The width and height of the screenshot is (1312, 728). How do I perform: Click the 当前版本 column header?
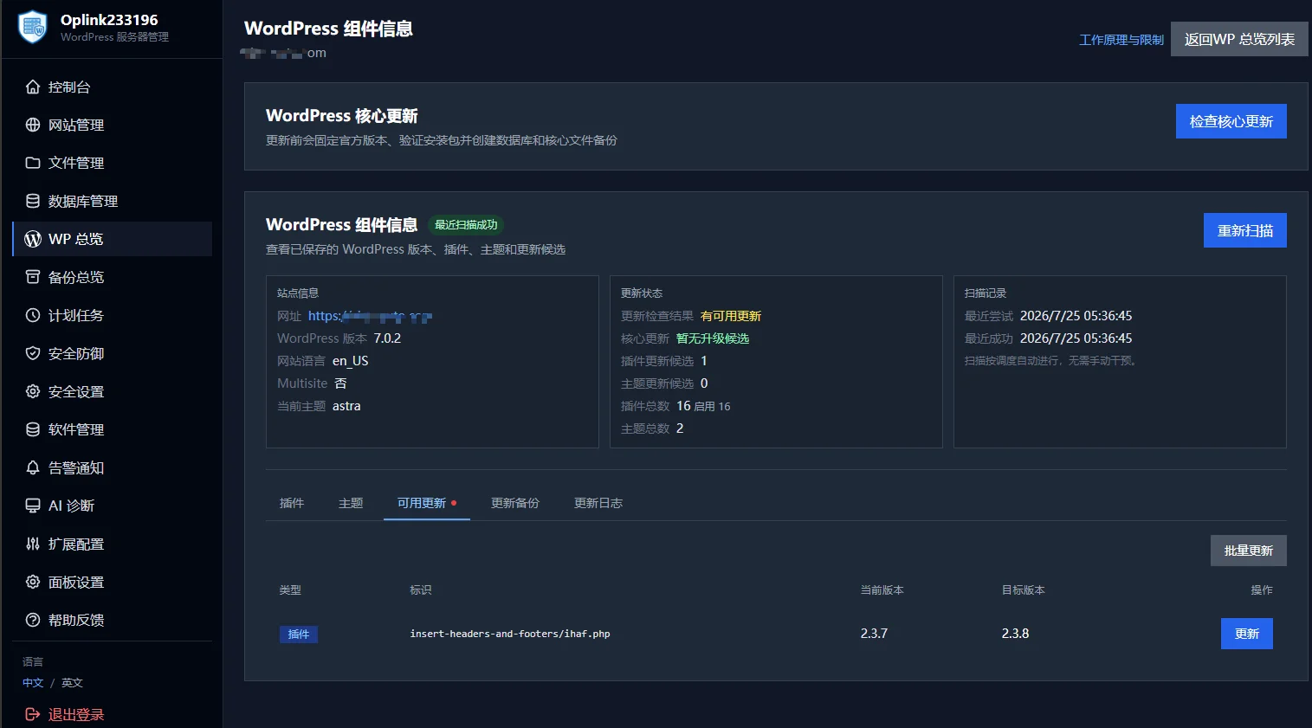(x=882, y=589)
